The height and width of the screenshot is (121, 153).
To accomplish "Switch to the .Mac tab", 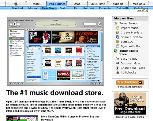I will (x=77, y=4).
